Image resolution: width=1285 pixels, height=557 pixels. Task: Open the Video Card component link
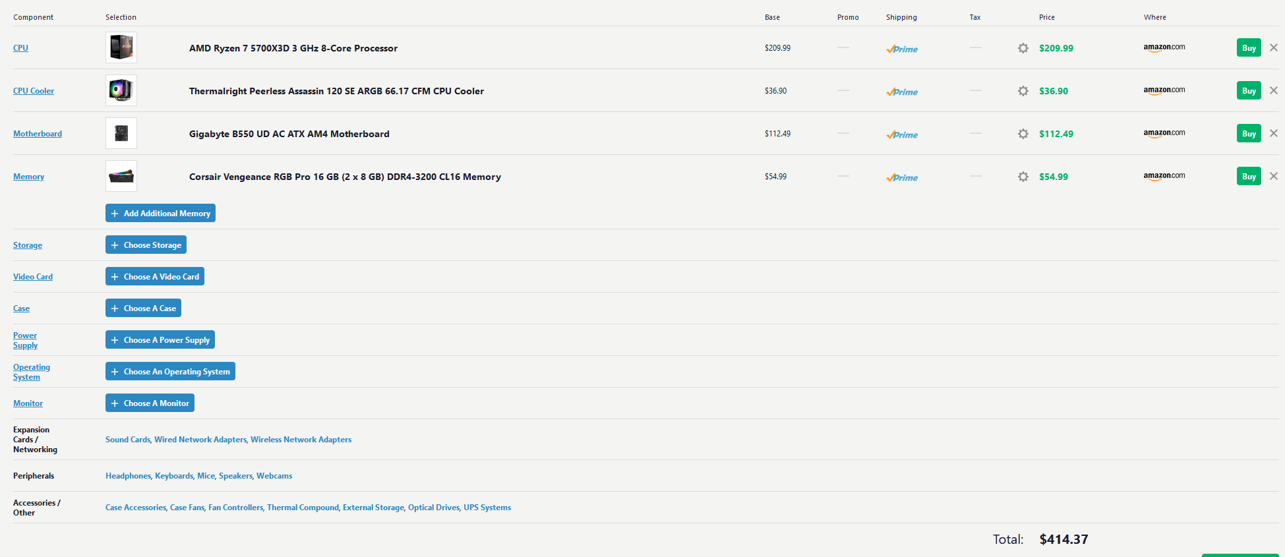point(33,277)
